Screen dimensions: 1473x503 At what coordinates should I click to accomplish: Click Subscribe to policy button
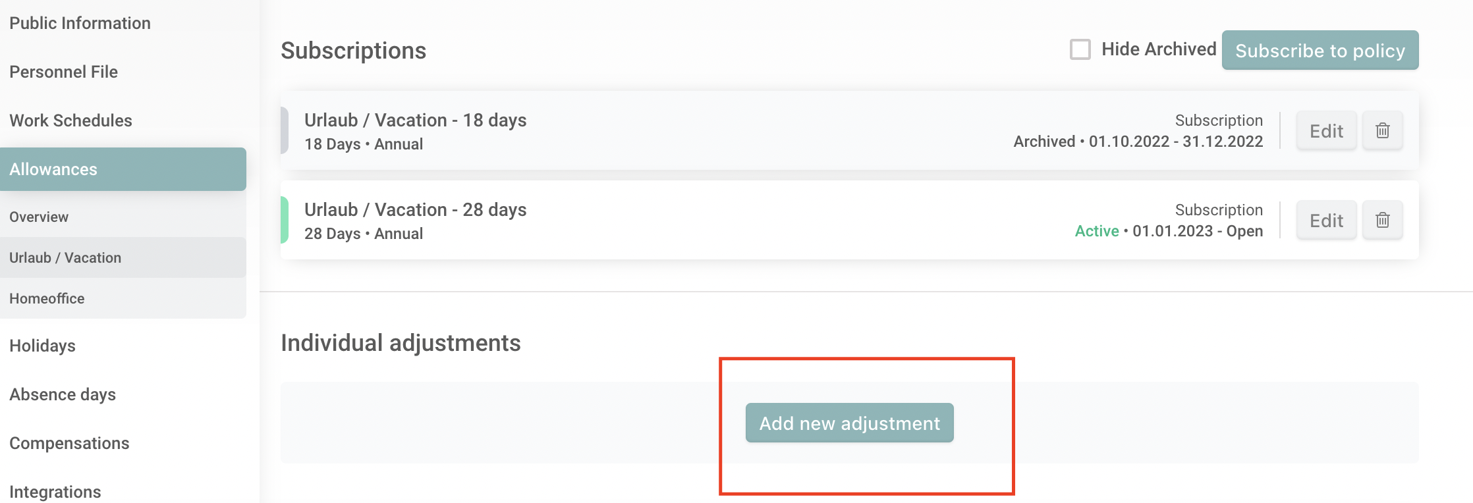[x=1320, y=51]
